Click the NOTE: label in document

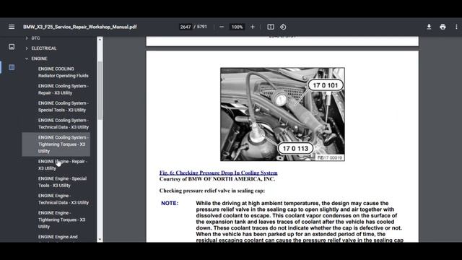170,203
